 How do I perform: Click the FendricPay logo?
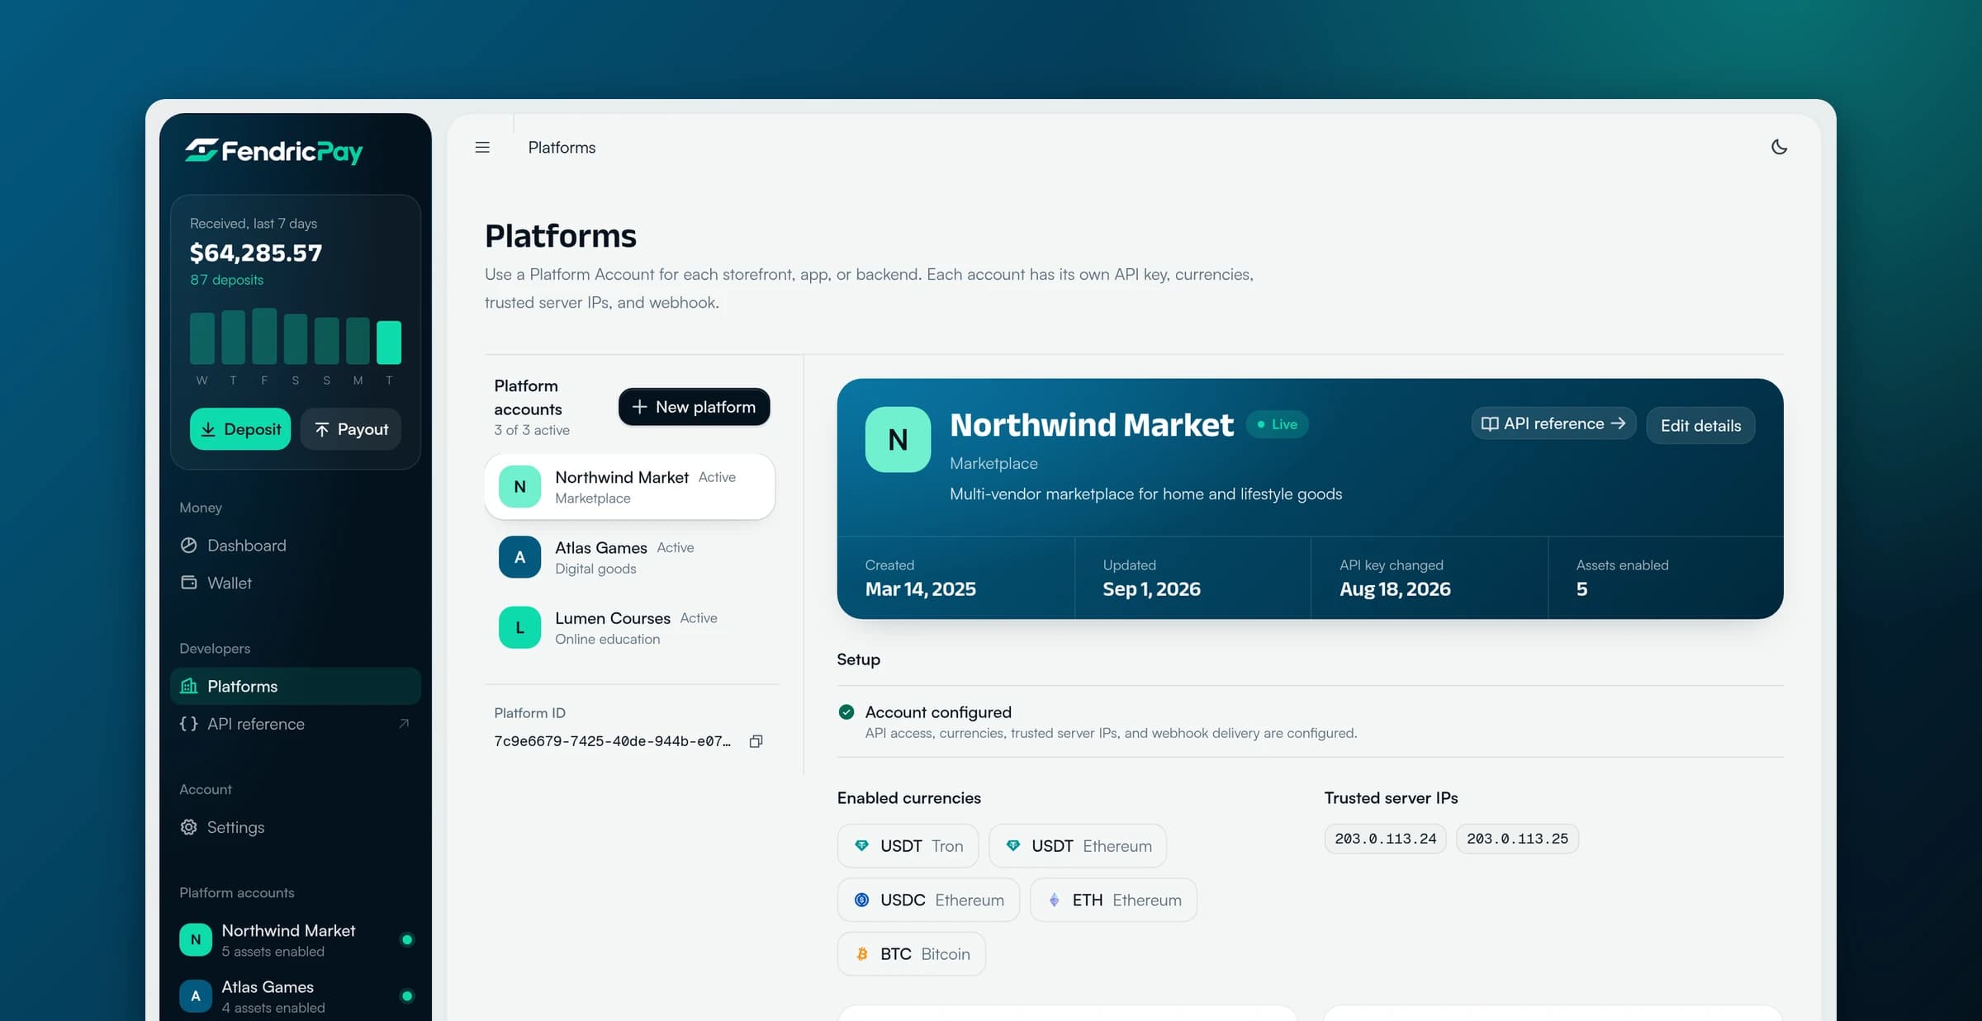pos(273,151)
